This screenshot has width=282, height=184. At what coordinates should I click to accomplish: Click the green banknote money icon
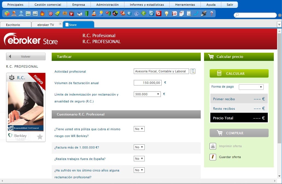pos(57,13)
